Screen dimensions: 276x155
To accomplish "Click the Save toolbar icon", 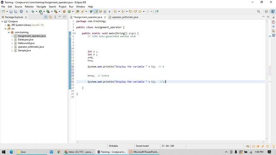I will click(11, 12).
